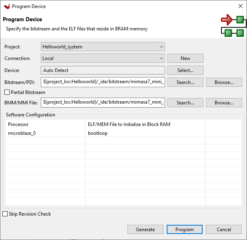Click the program device diagram graphic
The height and width of the screenshot is (240, 247).
[232, 26]
